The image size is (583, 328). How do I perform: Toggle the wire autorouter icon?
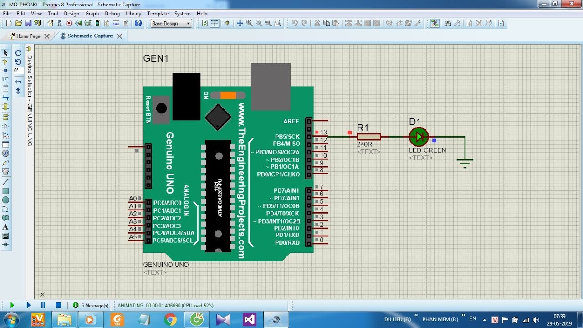(x=435, y=23)
